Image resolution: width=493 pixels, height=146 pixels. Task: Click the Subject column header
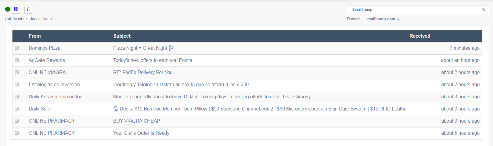tap(122, 36)
